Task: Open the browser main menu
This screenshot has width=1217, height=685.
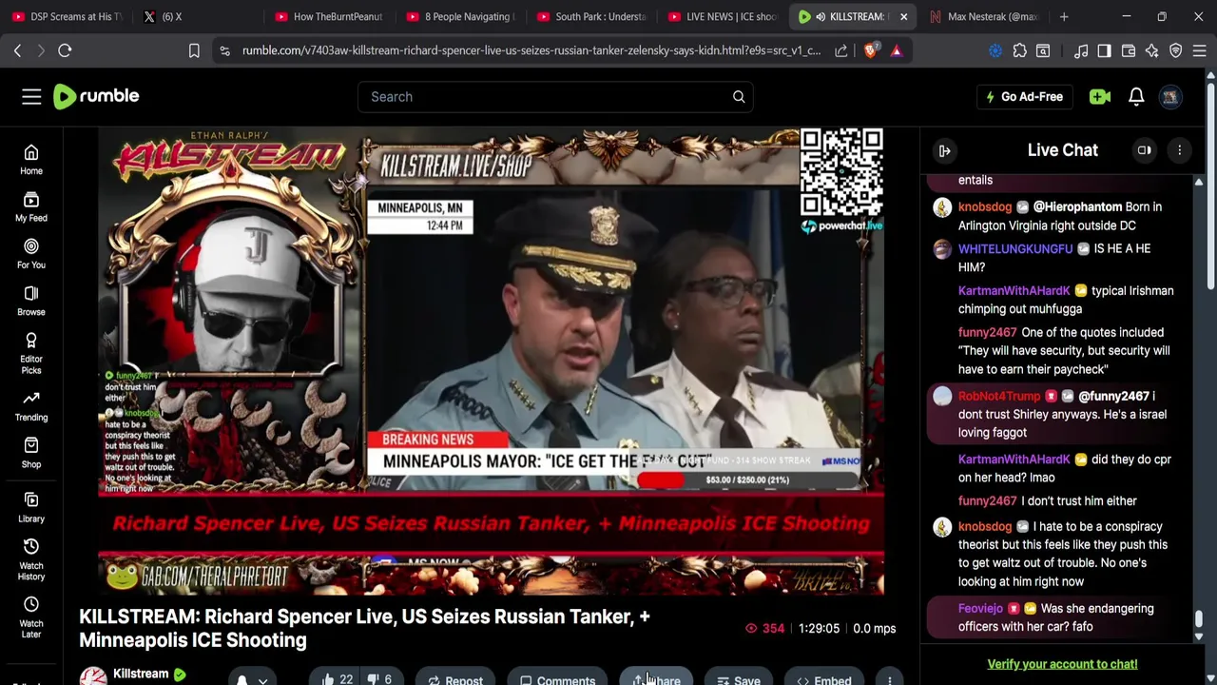Action: tap(1200, 50)
